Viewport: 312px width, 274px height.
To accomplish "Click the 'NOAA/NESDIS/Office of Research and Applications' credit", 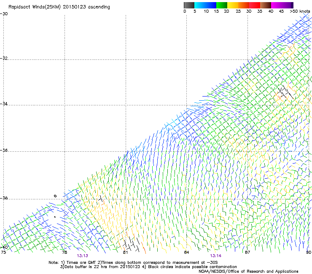I will (248, 271).
